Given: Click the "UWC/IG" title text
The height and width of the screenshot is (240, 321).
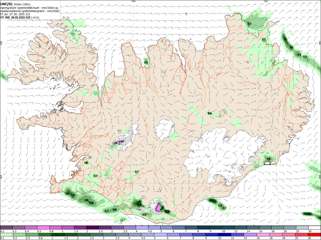Looking at the screenshot, I should tap(6, 4).
